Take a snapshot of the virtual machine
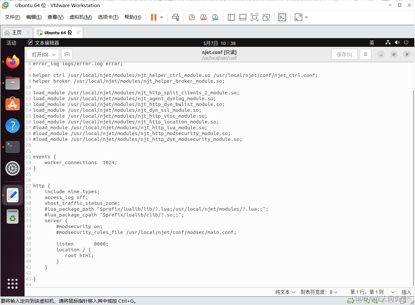This screenshot has height=305, width=415. point(192,17)
